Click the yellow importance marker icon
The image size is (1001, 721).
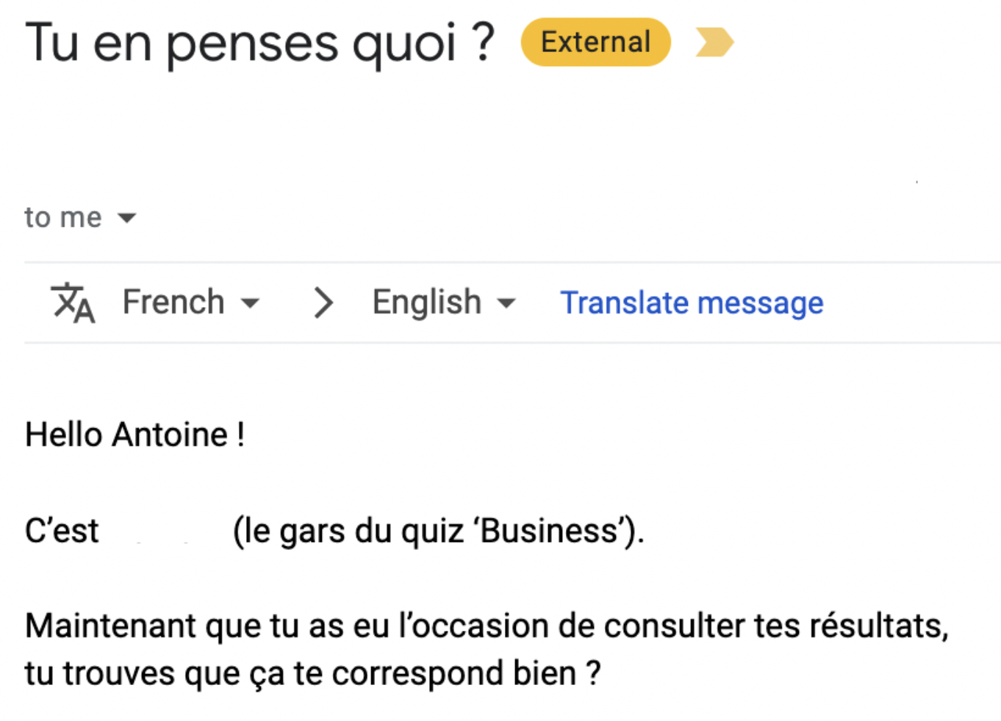coord(714,42)
